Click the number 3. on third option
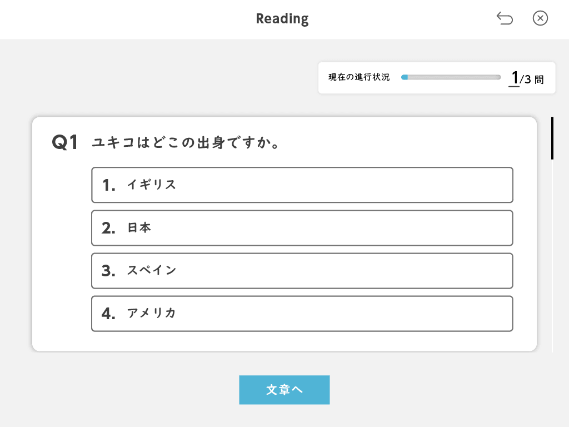 click(109, 271)
